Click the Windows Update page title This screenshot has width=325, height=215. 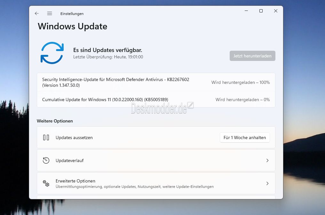pos(72,26)
